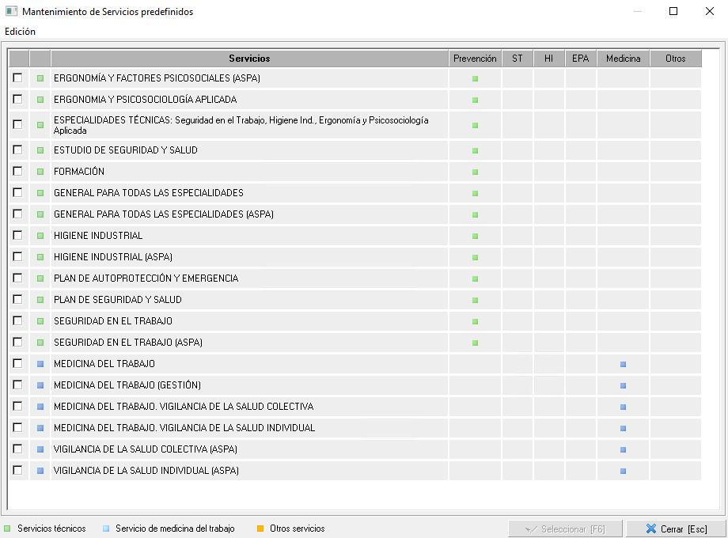Enable the MEDICINA DEL TRABAJO checkbox
Viewport: 728px width, 538px height.
pos(17,364)
